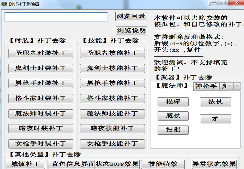
Task: Click 暗夜技能补丁 button
Action: point(112,129)
